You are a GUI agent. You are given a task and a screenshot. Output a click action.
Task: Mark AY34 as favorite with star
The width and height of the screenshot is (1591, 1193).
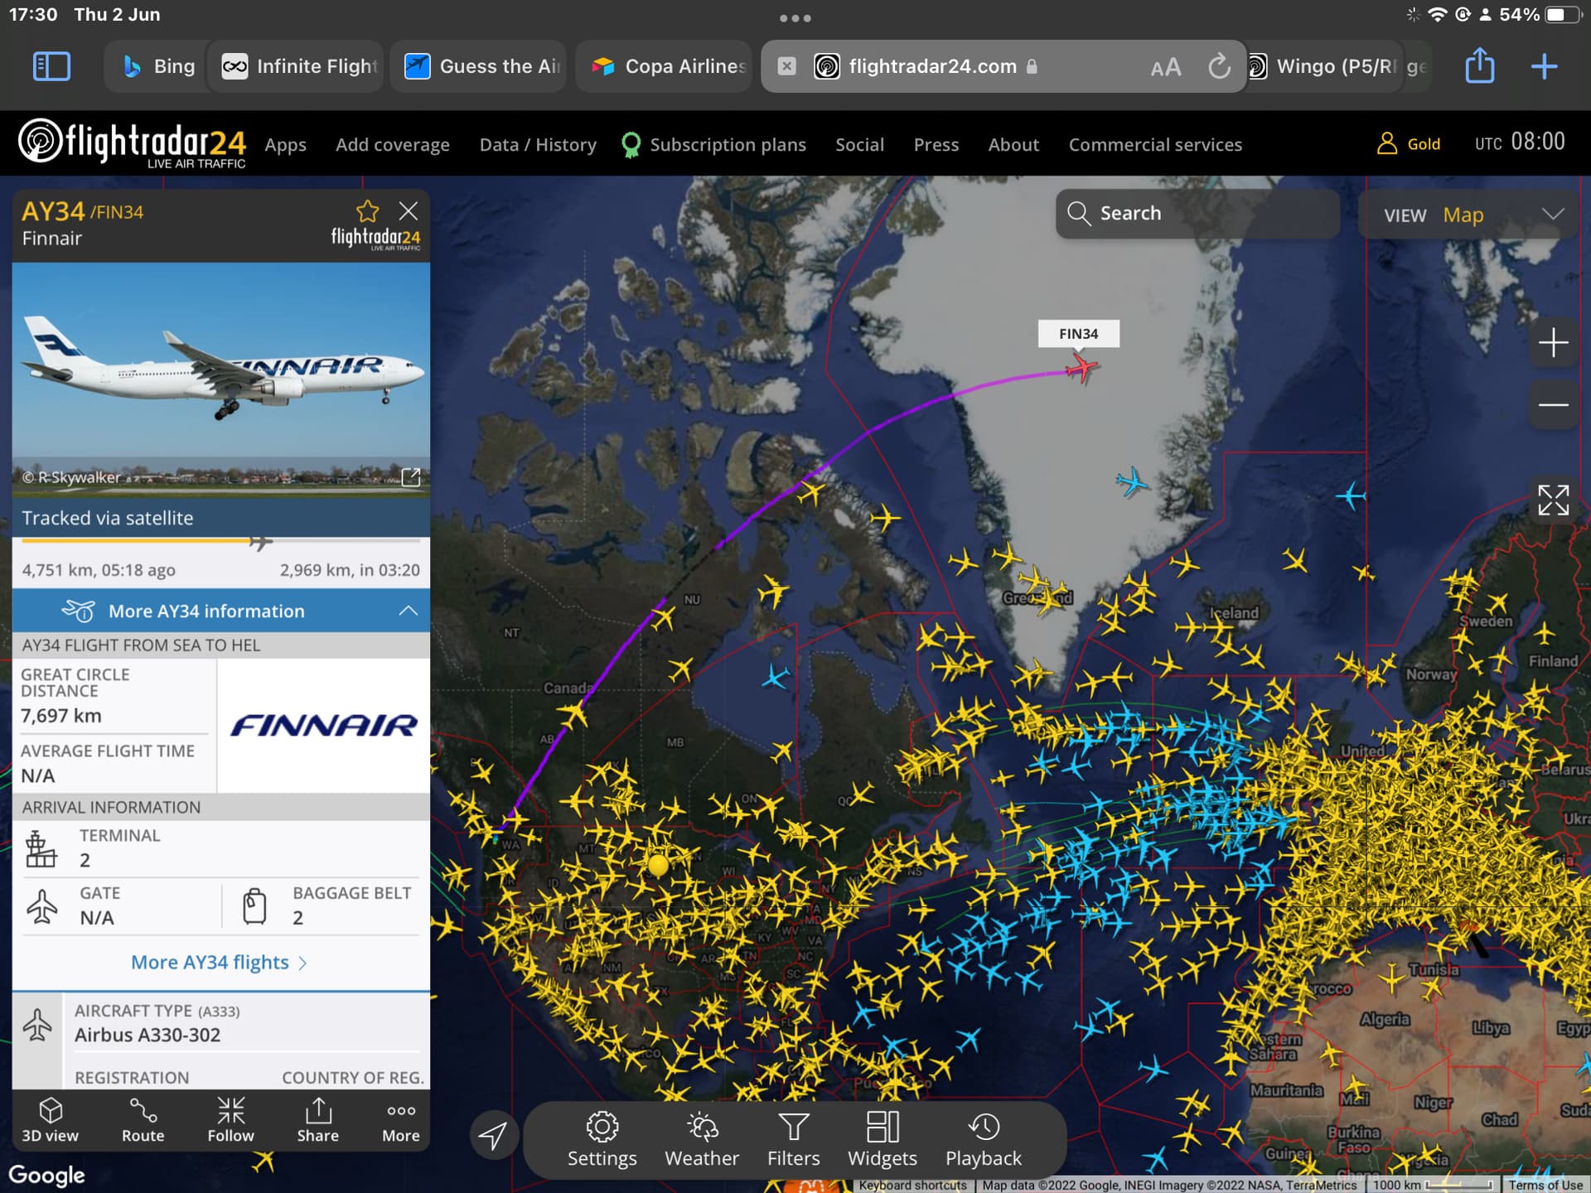pyautogui.click(x=367, y=211)
